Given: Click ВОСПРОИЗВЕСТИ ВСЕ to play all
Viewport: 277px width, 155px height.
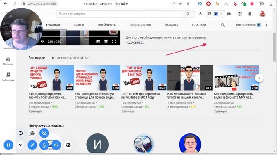Looking at the screenshot, I should pos(71,58).
